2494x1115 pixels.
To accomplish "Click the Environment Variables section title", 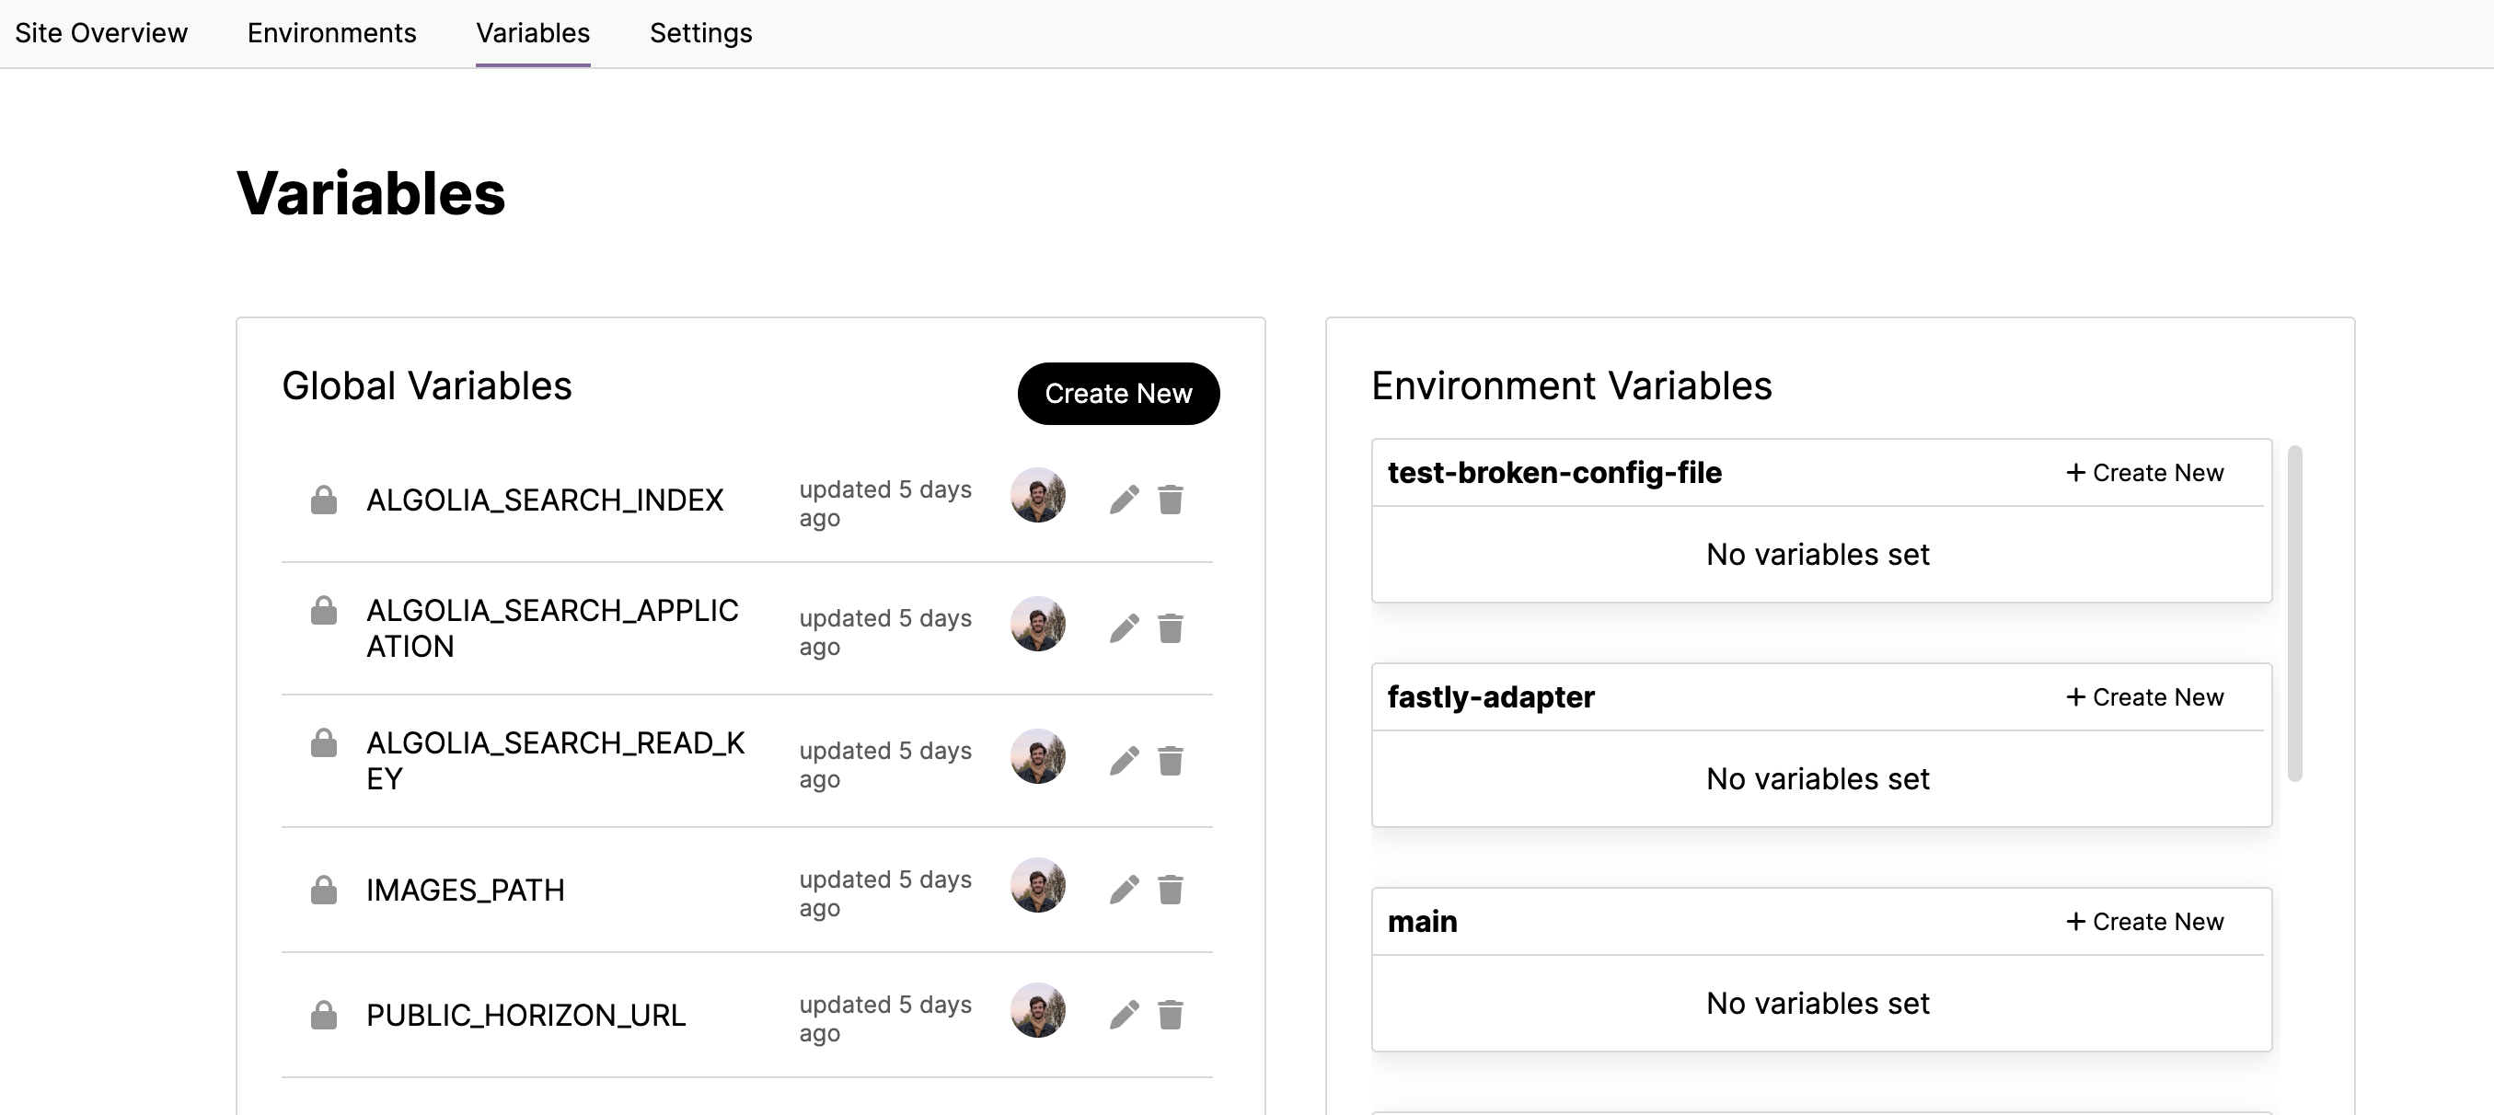I will pos(1572,386).
